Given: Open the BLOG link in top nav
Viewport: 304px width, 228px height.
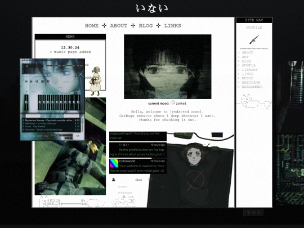Looking at the screenshot, I should pos(146,26).
